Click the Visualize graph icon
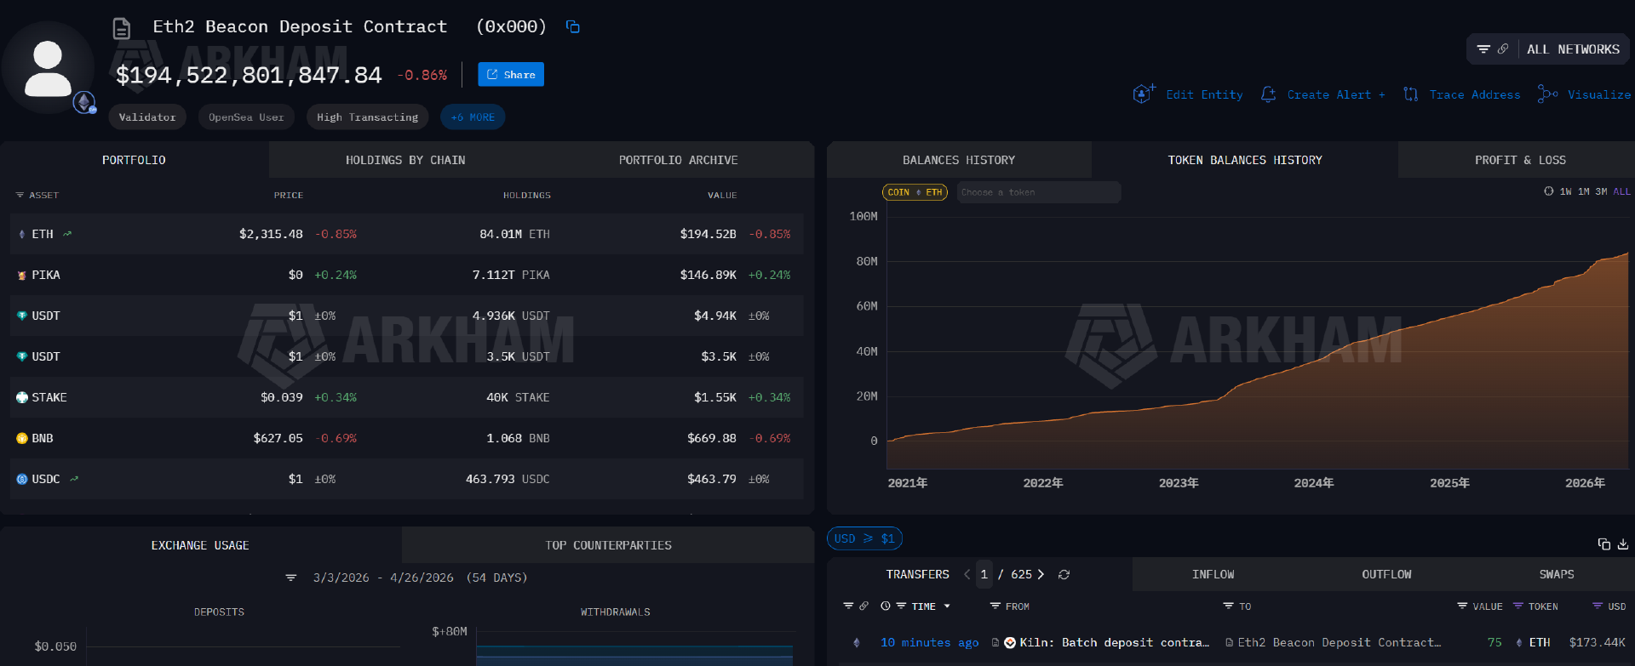Screen dimensions: 1635x666 pos(1546,94)
